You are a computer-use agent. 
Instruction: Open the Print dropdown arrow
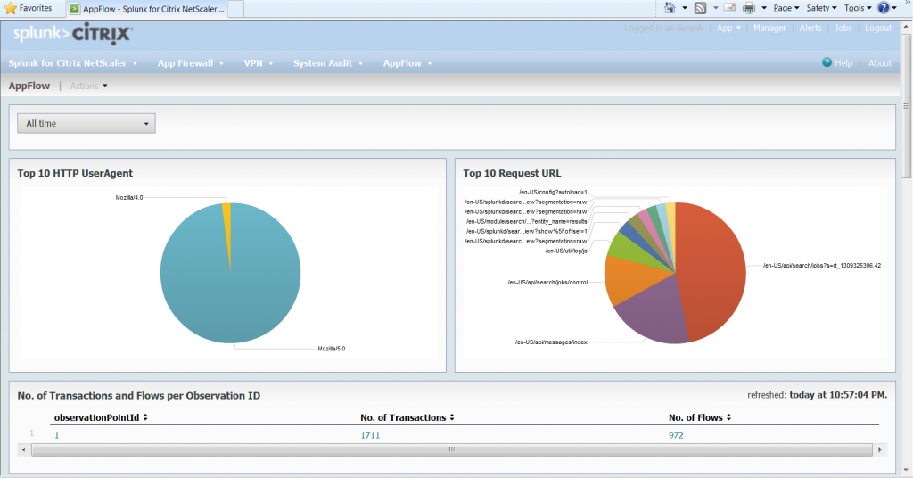[764, 8]
